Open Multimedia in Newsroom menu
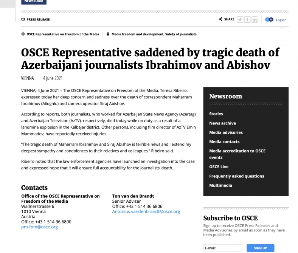This screenshot has height=253, width=298. pyautogui.click(x=220, y=186)
